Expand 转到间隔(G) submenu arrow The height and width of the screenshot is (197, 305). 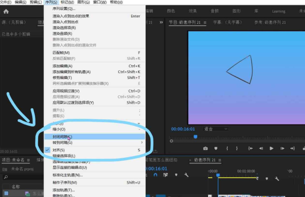[142, 142]
